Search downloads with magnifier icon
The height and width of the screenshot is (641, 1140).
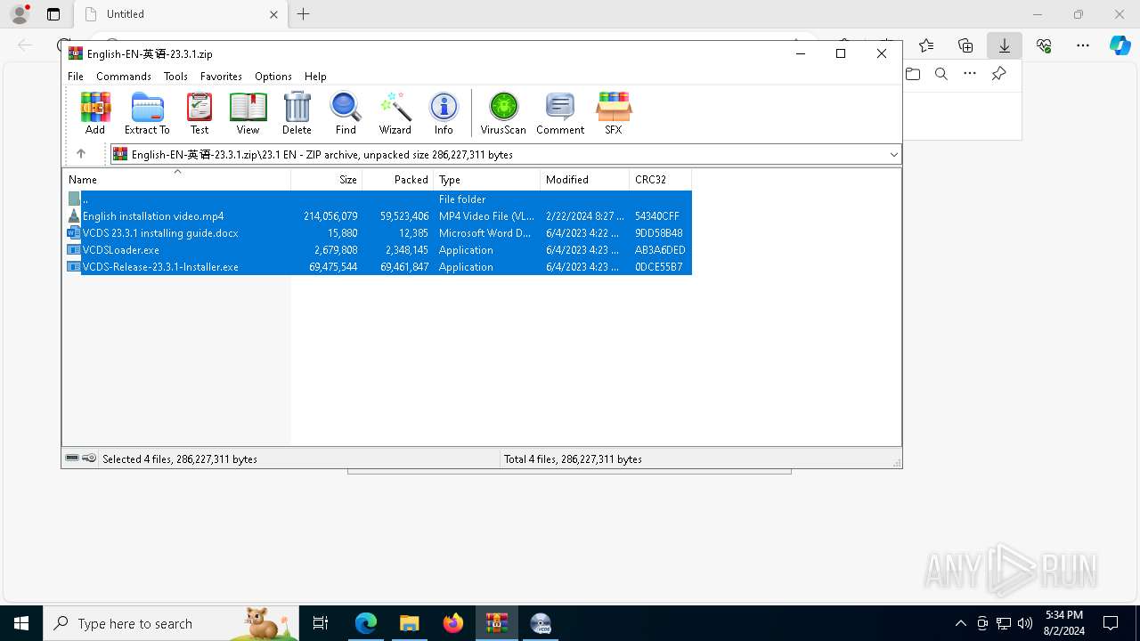[941, 74]
